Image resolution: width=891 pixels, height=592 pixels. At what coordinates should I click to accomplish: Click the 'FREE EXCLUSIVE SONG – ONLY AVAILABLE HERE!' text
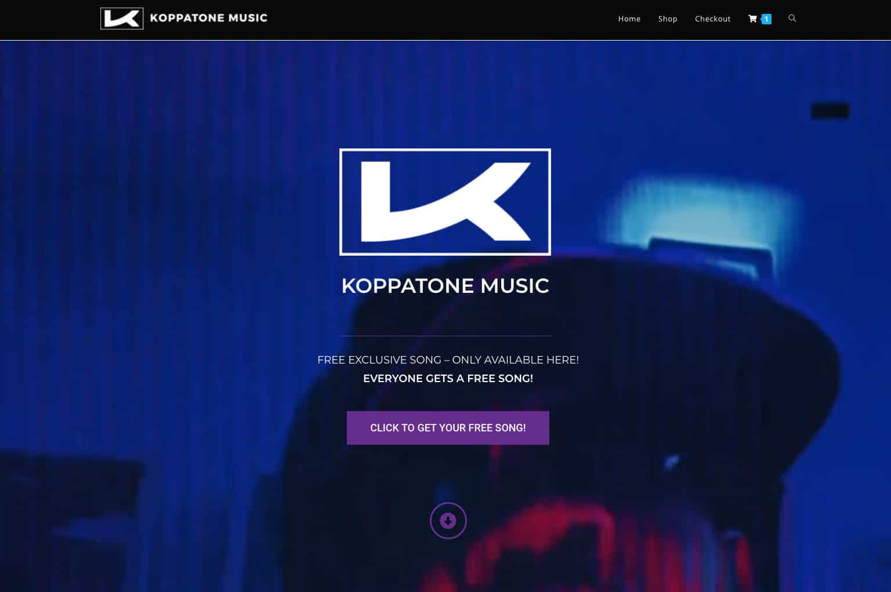[x=448, y=360]
